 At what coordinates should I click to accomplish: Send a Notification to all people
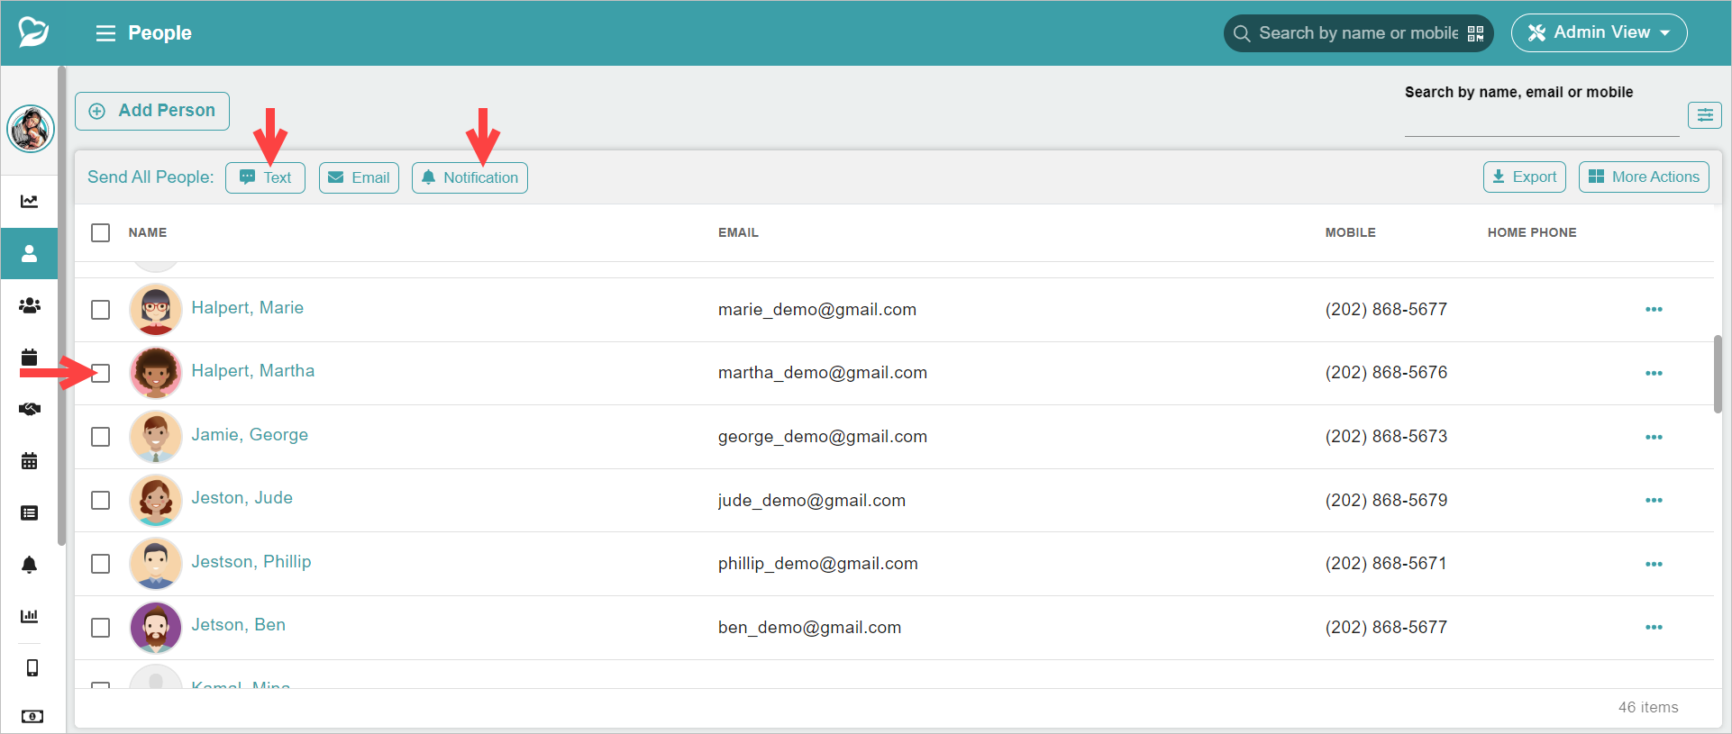coord(469,177)
